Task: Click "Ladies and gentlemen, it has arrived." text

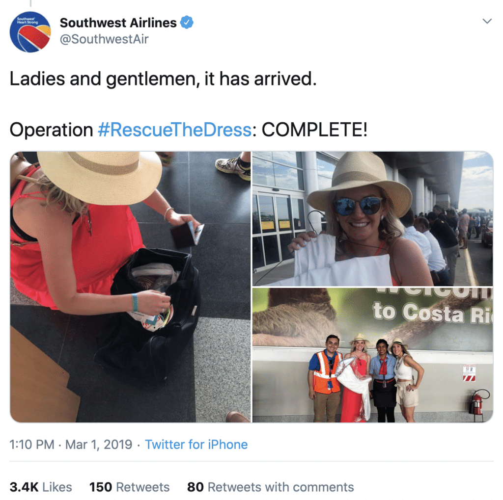Action: pos(163,79)
